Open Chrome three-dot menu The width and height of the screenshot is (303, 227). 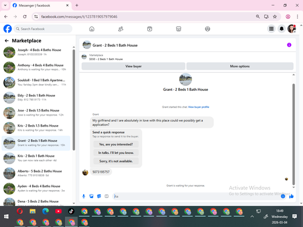(298, 16)
